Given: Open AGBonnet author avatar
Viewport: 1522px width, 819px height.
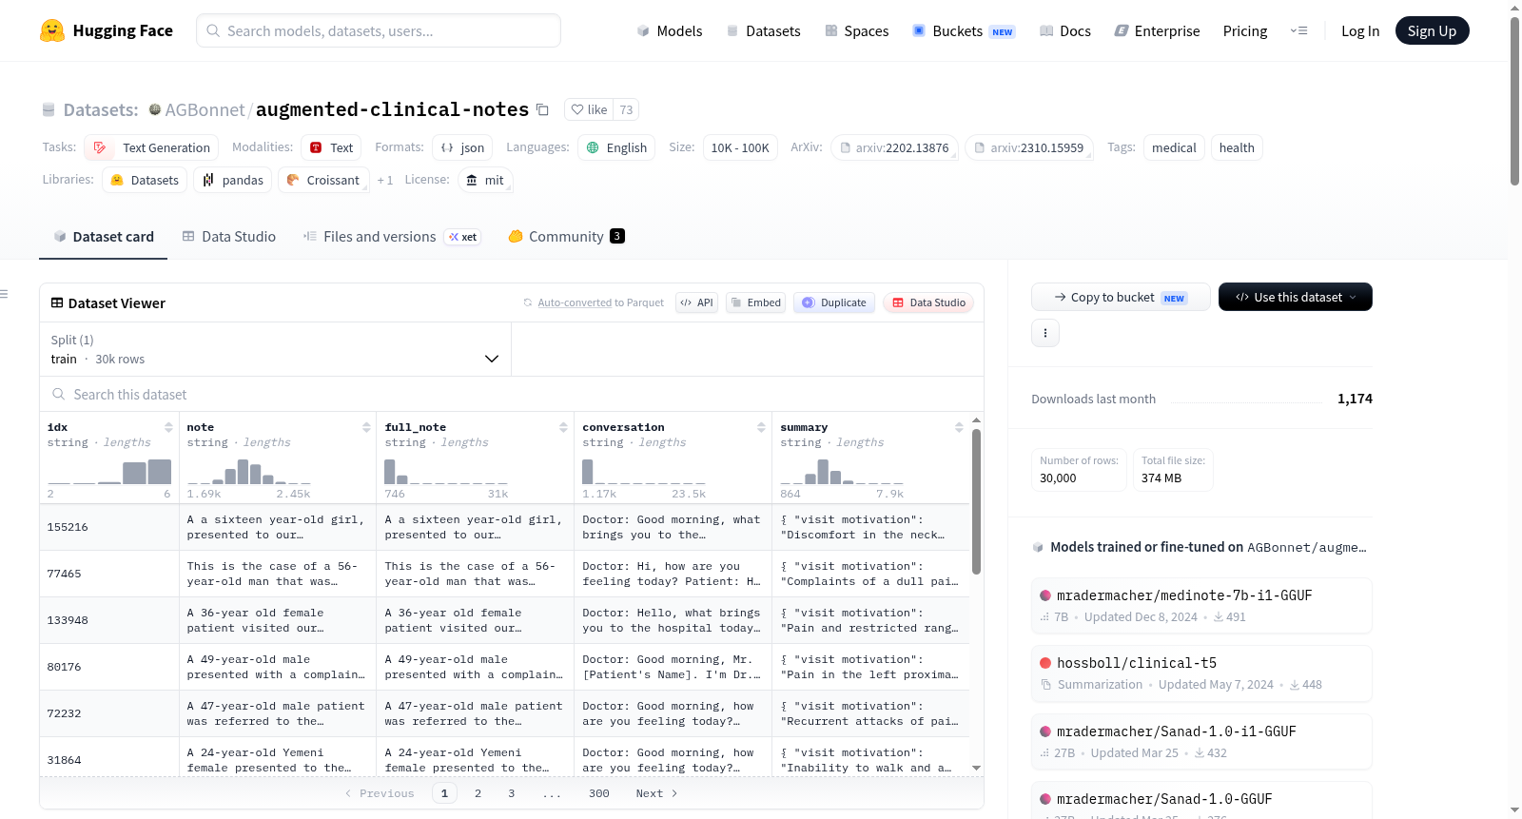Looking at the screenshot, I should coord(155,109).
